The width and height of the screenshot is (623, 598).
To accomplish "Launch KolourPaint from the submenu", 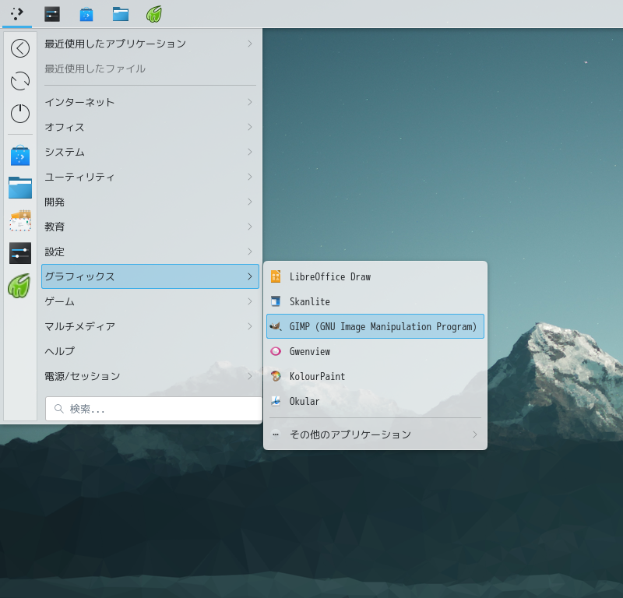I will point(375,376).
